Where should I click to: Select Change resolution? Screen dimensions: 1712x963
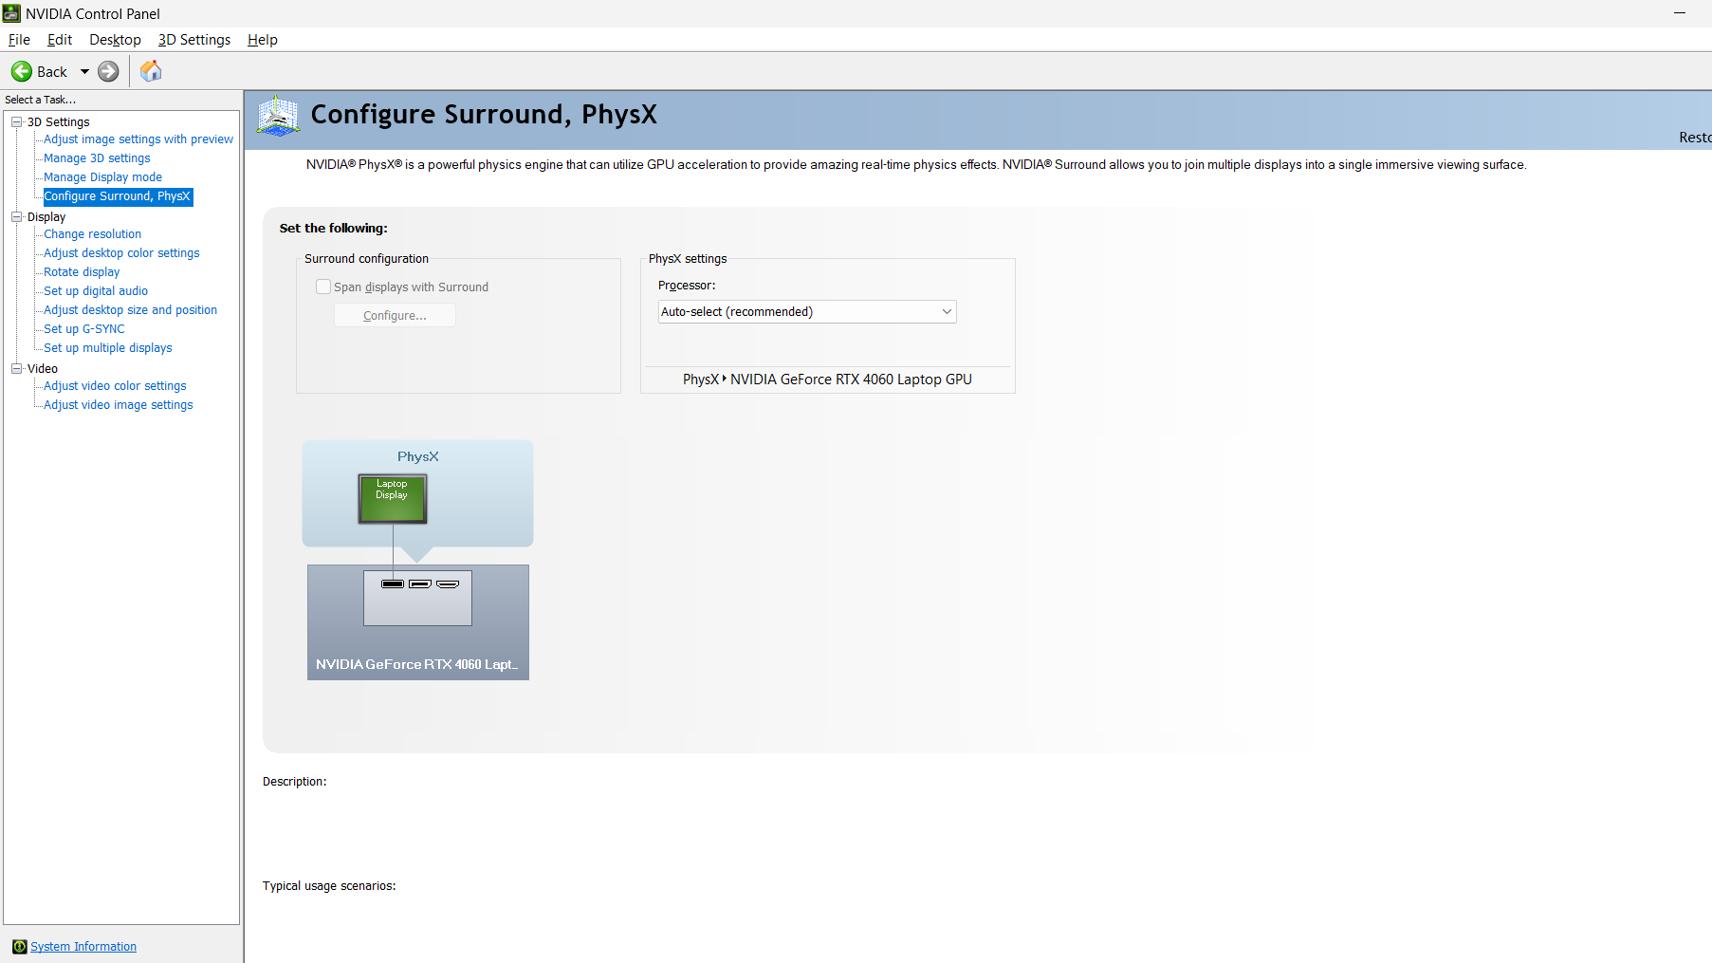pyautogui.click(x=92, y=233)
